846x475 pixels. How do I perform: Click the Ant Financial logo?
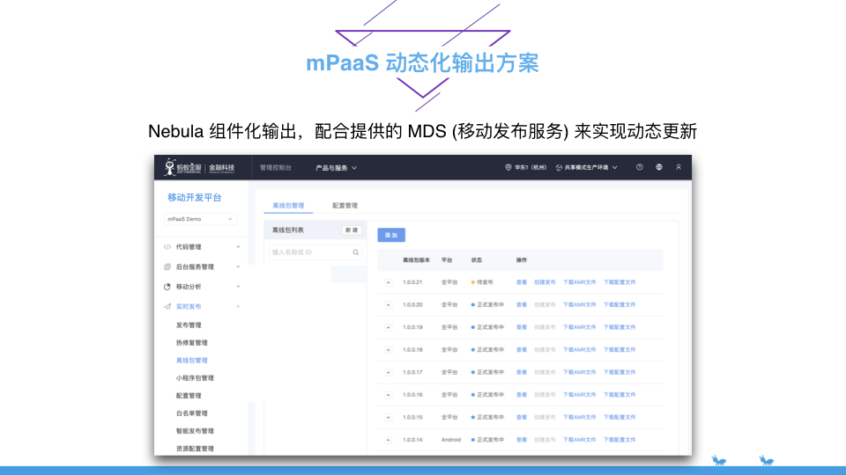200,167
